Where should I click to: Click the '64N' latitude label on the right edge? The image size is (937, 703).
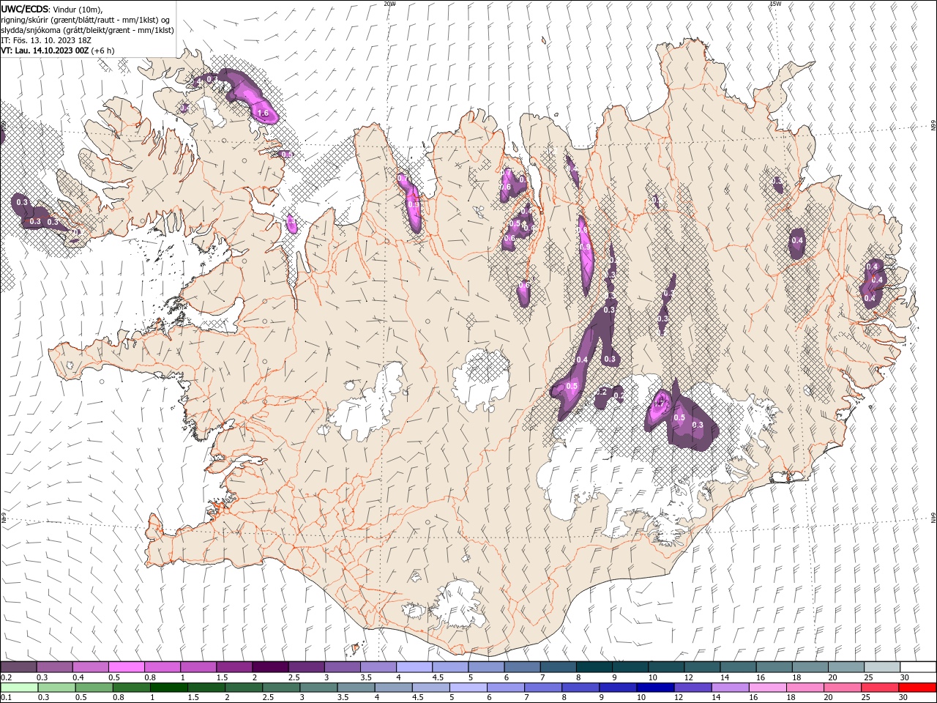(x=933, y=518)
